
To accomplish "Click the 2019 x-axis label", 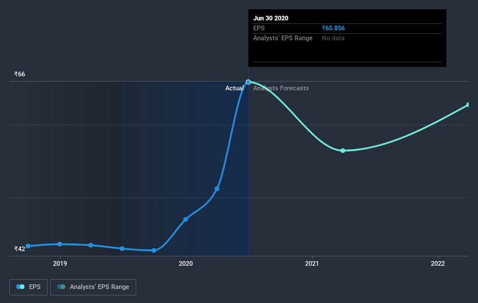I will click(x=60, y=263).
